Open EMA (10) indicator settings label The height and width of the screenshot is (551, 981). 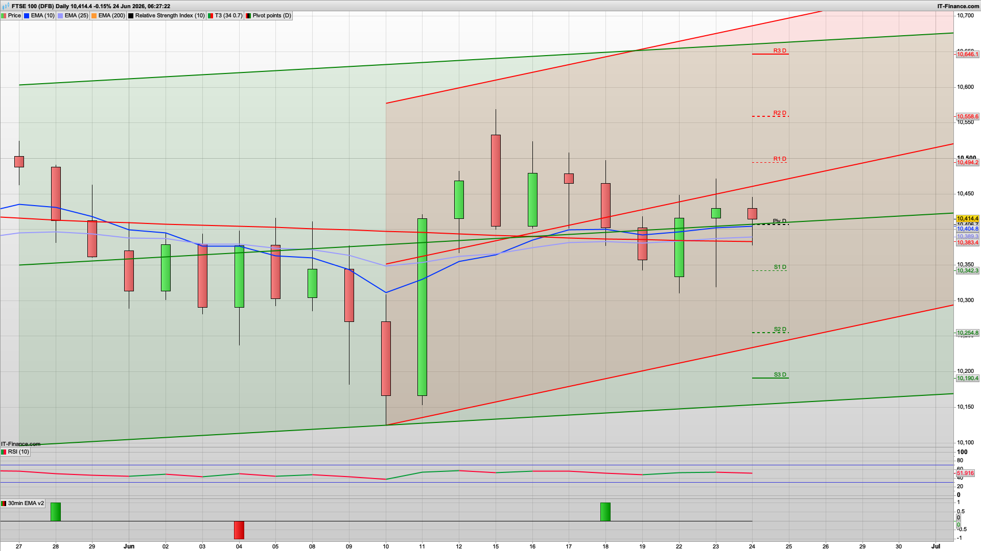(x=42, y=16)
